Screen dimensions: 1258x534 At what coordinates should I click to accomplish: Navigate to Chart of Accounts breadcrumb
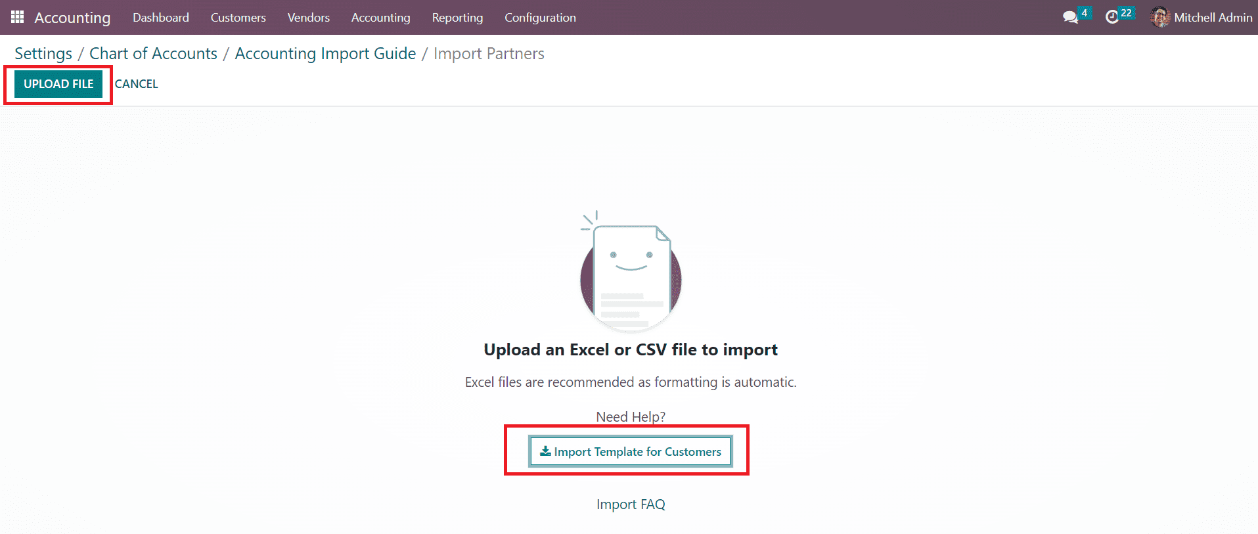(x=153, y=54)
